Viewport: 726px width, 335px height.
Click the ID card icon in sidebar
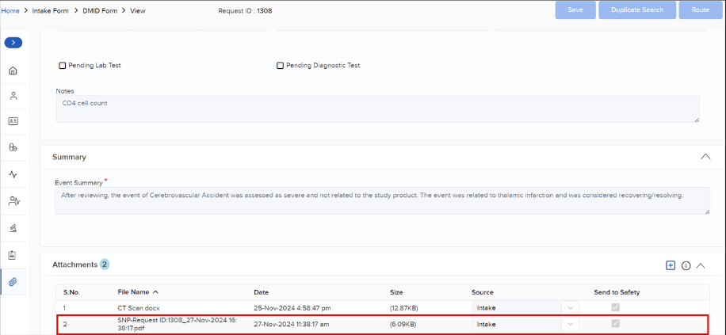pos(13,121)
